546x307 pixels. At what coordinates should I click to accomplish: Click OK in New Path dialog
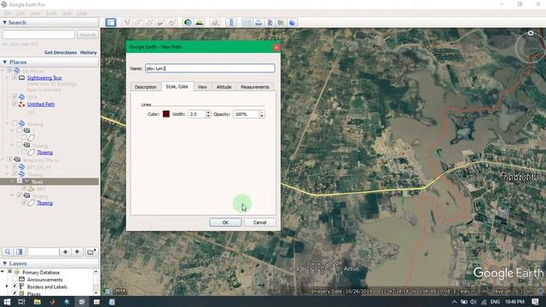pos(225,222)
